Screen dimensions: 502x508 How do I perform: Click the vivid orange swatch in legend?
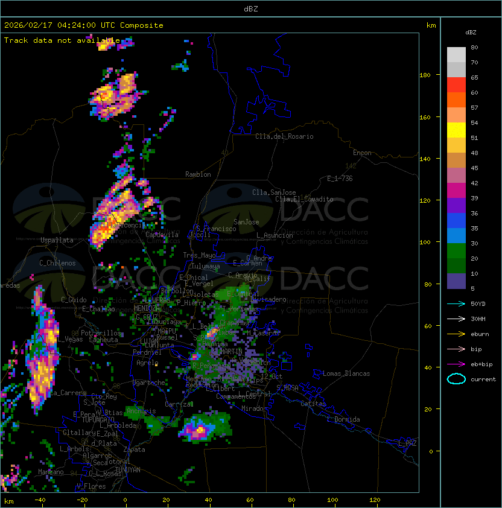(x=456, y=100)
